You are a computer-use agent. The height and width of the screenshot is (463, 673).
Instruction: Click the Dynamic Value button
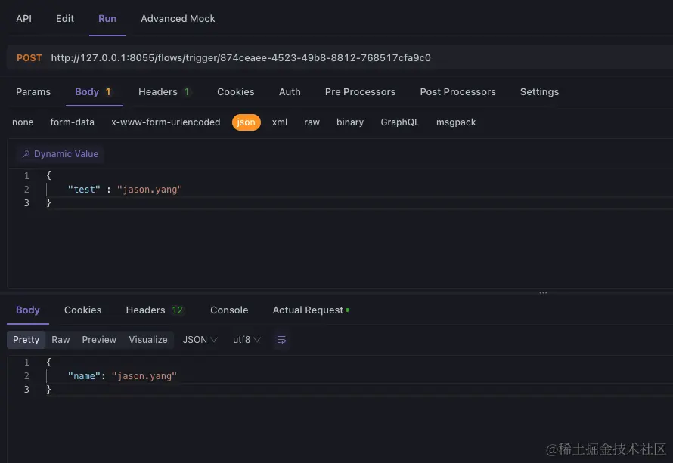(60, 154)
